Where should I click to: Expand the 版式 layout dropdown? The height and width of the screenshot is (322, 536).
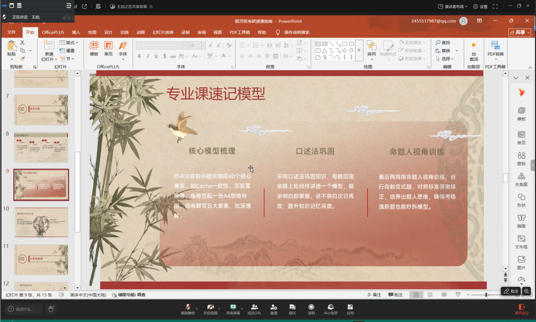(71, 42)
